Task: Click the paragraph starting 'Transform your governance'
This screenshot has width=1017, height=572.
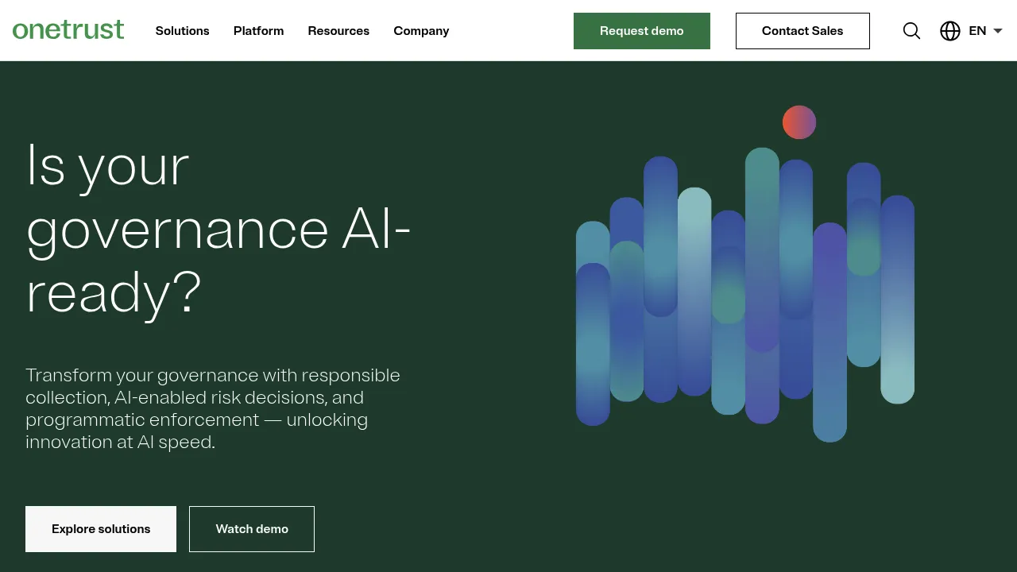Action: (x=213, y=408)
